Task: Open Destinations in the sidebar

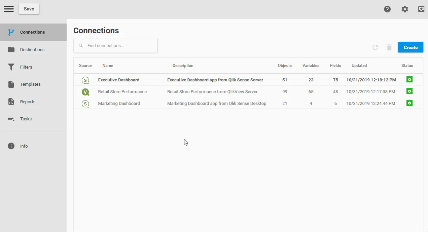Action: (32, 49)
